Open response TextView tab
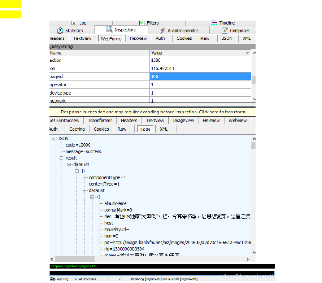This screenshot has width=322, height=283. coord(155,120)
